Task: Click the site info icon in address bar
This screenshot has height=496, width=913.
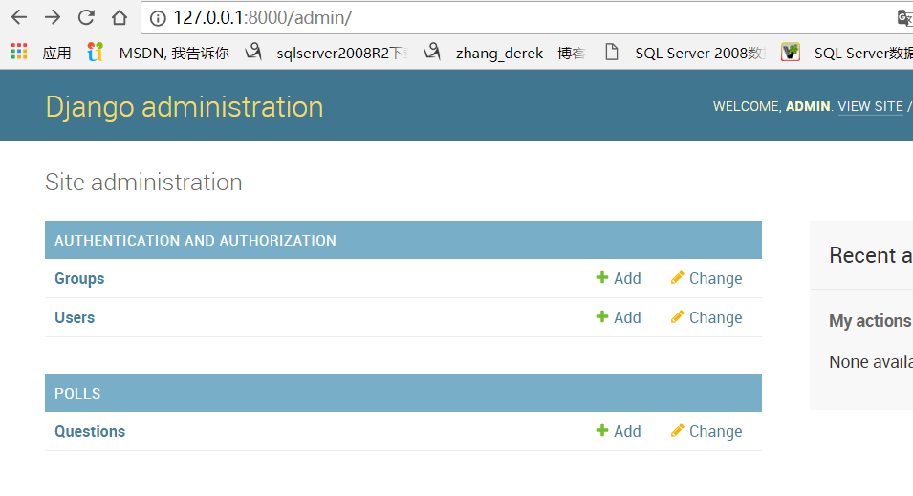Action: point(158,18)
